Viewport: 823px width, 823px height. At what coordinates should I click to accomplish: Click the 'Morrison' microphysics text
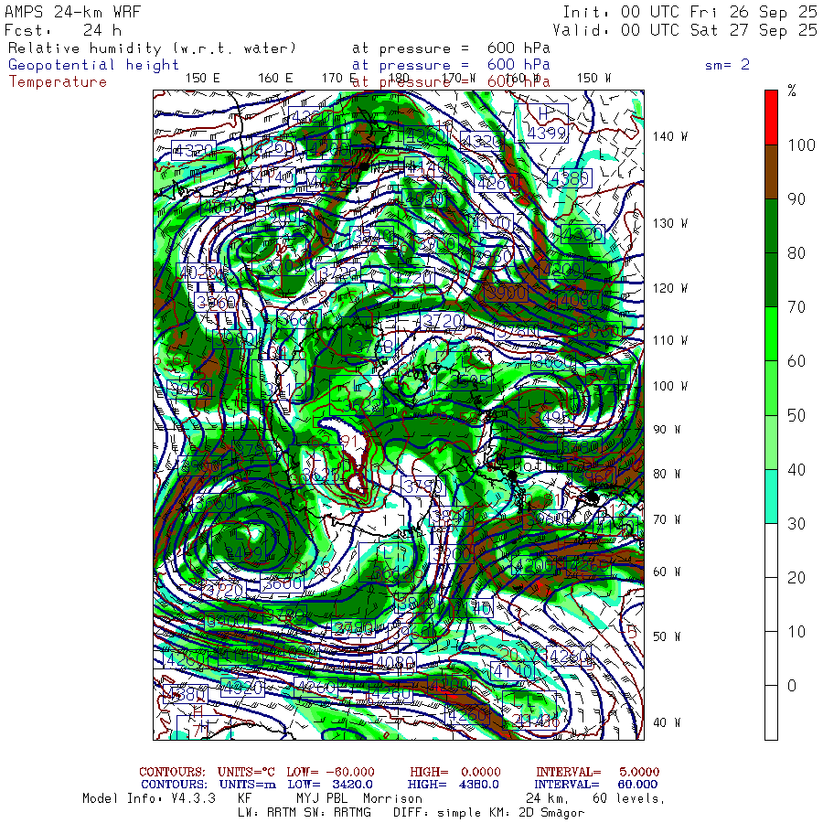click(392, 799)
